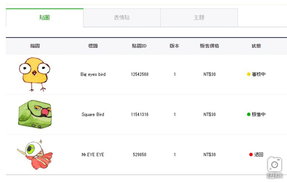Viewport: 287px width, 183px height.
Task: Click the yellow 審核中 status dot
Action: 249,74
